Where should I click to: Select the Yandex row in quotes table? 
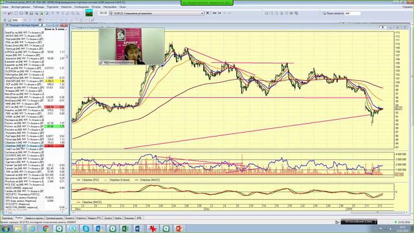point(34,191)
